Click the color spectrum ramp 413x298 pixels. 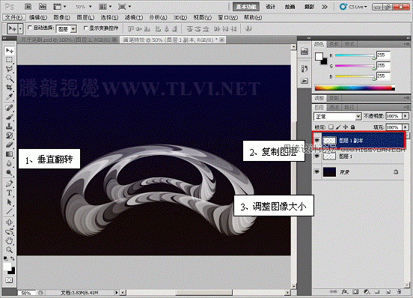pyautogui.click(x=355, y=88)
